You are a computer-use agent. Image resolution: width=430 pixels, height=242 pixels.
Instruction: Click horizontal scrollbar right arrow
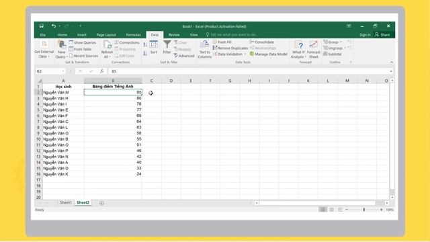pyautogui.click(x=387, y=203)
